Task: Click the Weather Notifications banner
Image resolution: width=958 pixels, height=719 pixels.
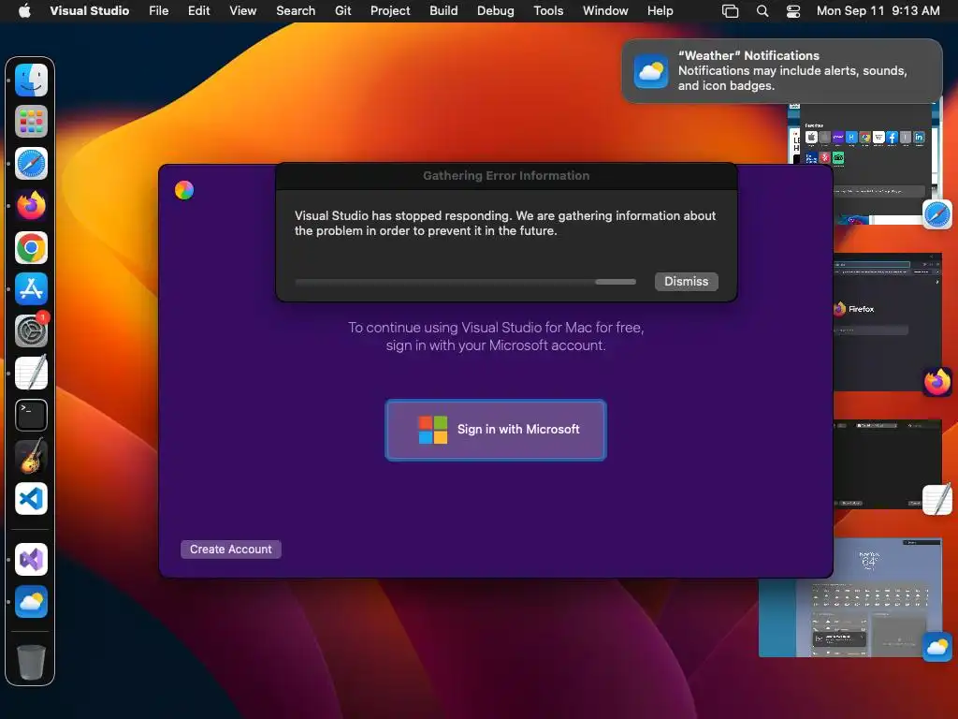Action: (782, 71)
